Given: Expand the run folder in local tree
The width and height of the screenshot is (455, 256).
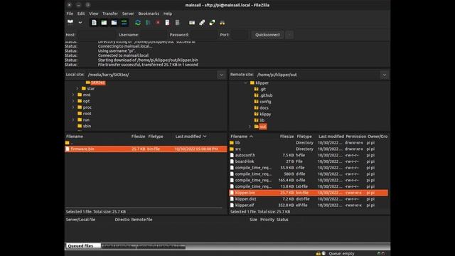Looking at the screenshot, I should pyautogui.click(x=73, y=119).
